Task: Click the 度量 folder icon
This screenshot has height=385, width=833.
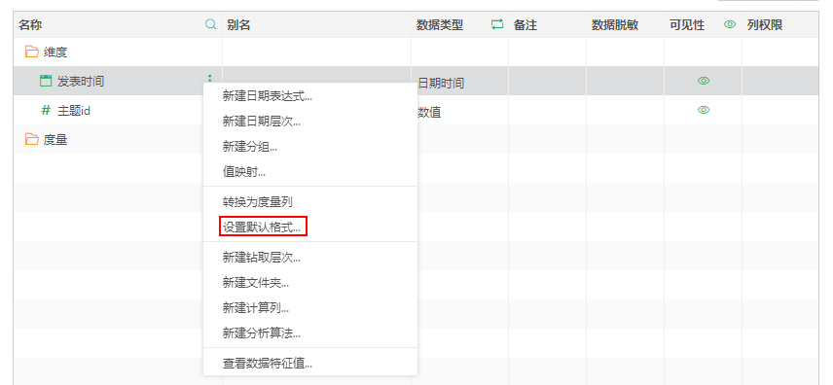Action: click(x=32, y=139)
